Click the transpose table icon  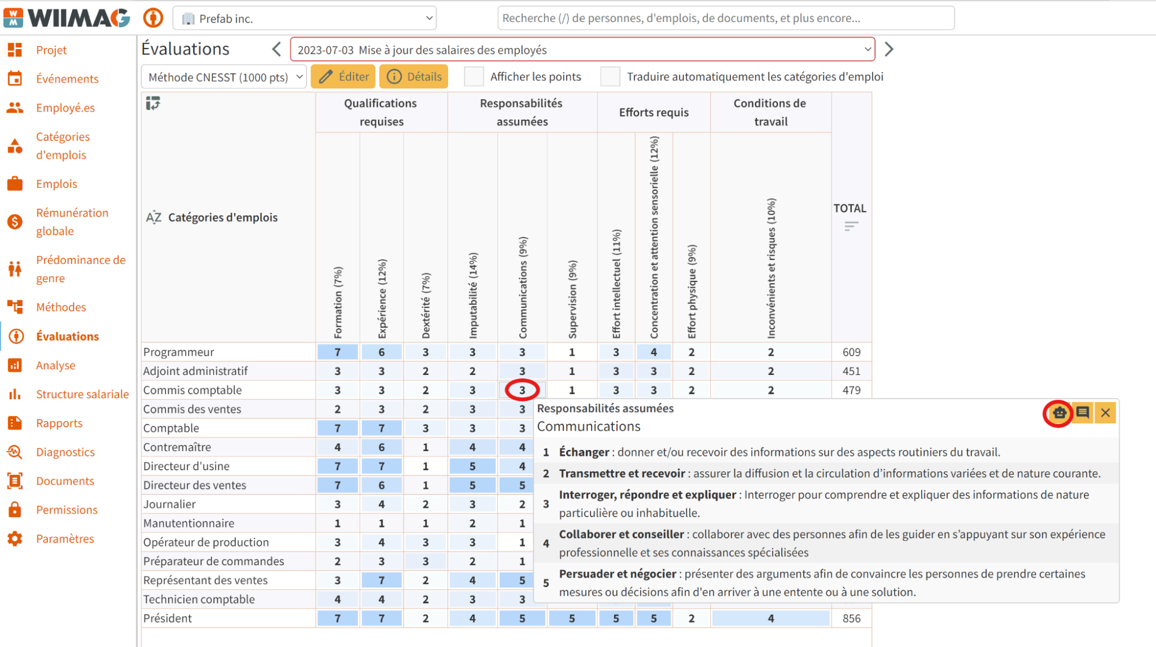point(153,103)
